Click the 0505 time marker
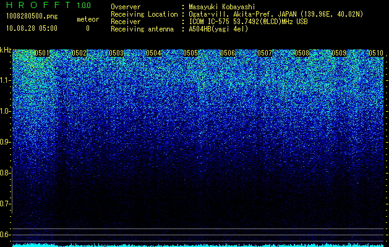Screen dimensions: 389x247 [190, 53]
